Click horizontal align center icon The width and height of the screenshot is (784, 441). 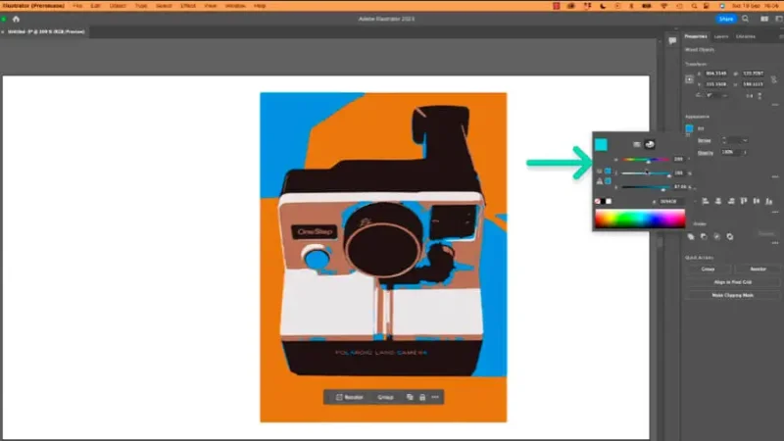tap(718, 201)
